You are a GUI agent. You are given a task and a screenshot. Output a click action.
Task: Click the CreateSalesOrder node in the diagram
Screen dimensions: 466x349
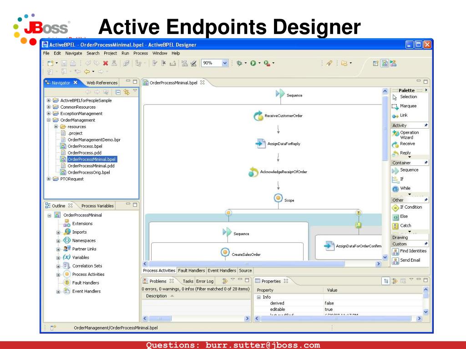(x=241, y=253)
